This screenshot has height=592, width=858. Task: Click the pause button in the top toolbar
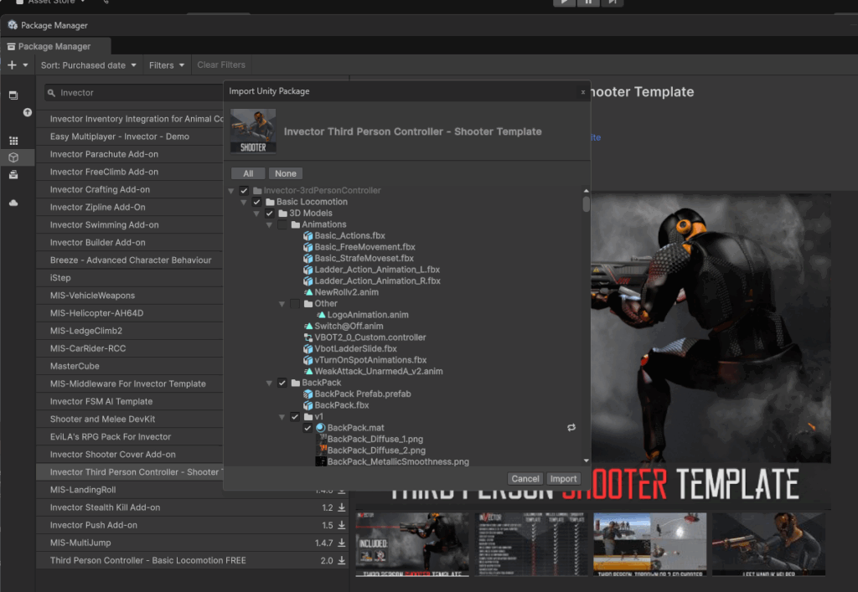(588, 3)
